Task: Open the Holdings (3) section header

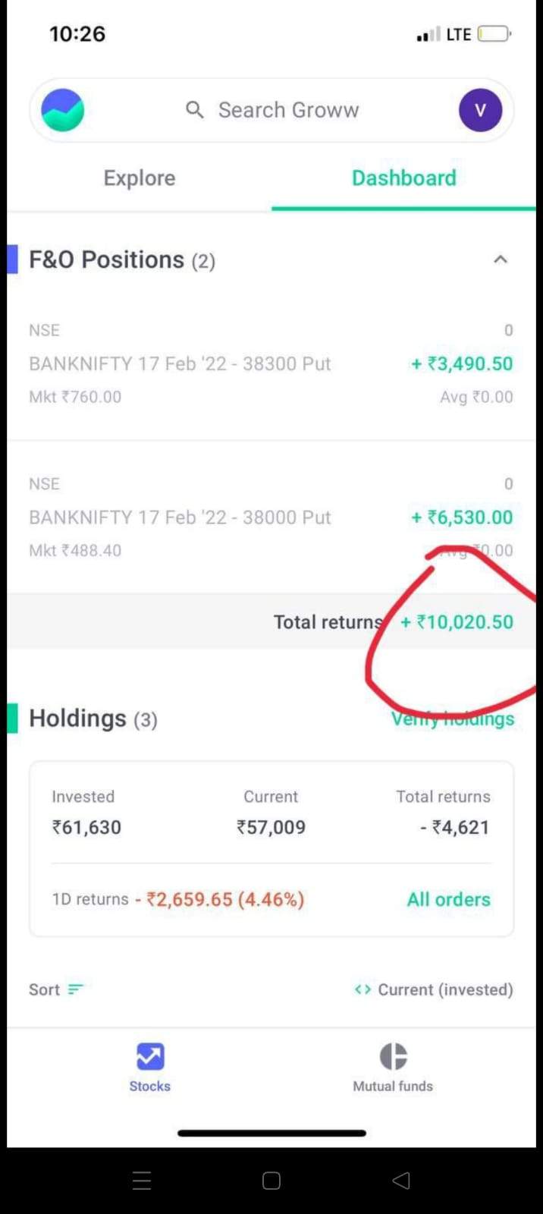Action: pos(93,719)
